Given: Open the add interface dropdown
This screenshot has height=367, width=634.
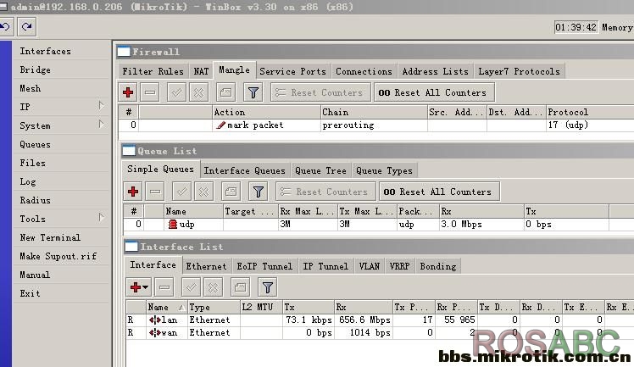Looking at the screenshot, I should pos(146,287).
